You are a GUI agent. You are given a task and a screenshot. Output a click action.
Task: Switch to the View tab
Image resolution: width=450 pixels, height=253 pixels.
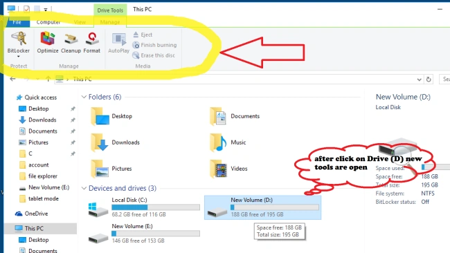pyautogui.click(x=80, y=22)
